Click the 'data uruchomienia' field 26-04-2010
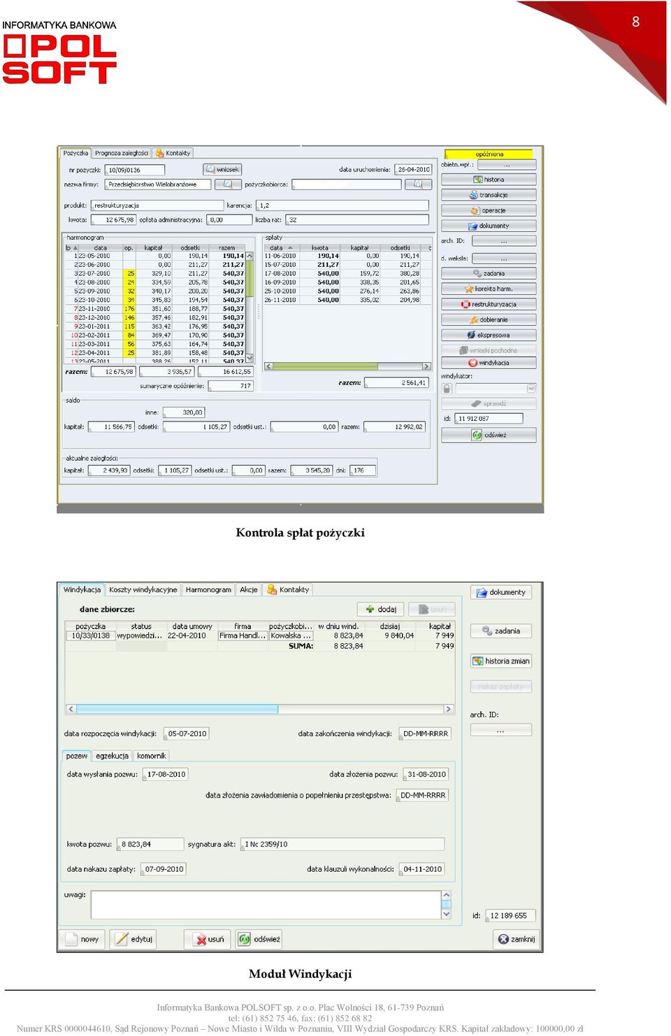This screenshot has width=671, height=1036. (414, 169)
